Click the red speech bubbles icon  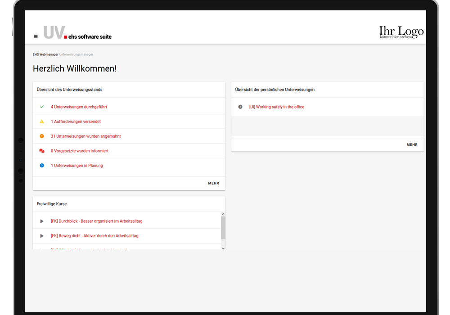42,151
